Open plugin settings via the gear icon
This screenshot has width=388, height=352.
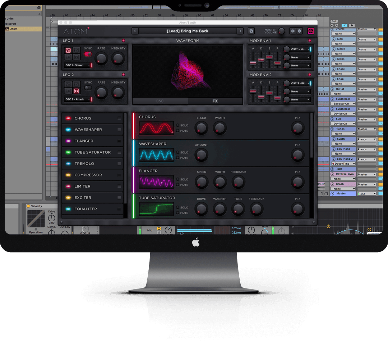click(x=293, y=31)
